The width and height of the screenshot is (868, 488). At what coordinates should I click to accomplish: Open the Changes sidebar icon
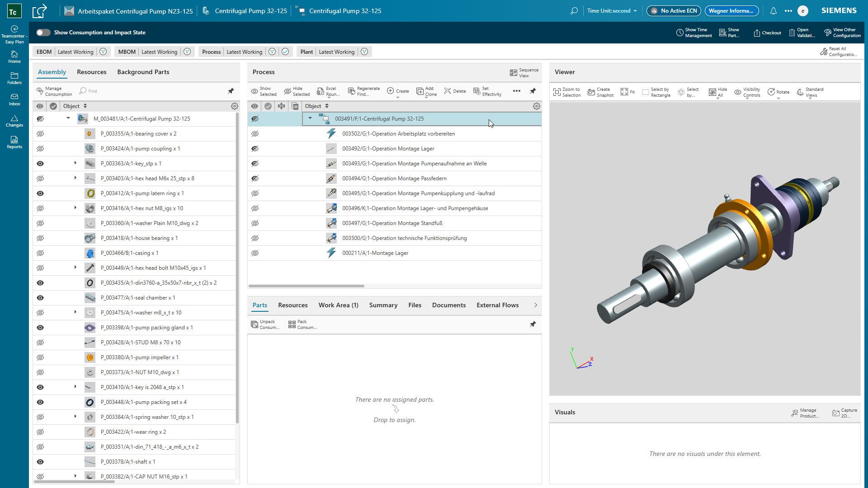pyautogui.click(x=14, y=121)
